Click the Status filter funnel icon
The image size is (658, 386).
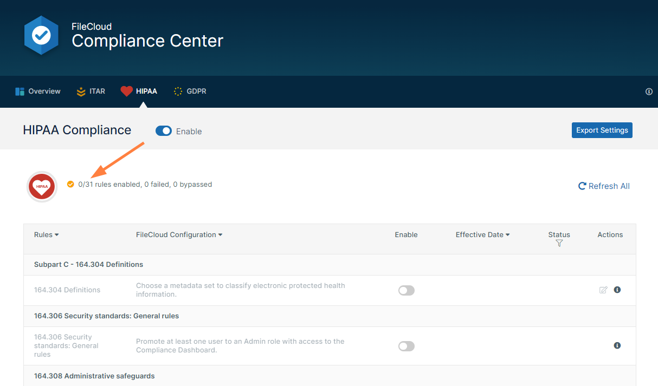559,244
